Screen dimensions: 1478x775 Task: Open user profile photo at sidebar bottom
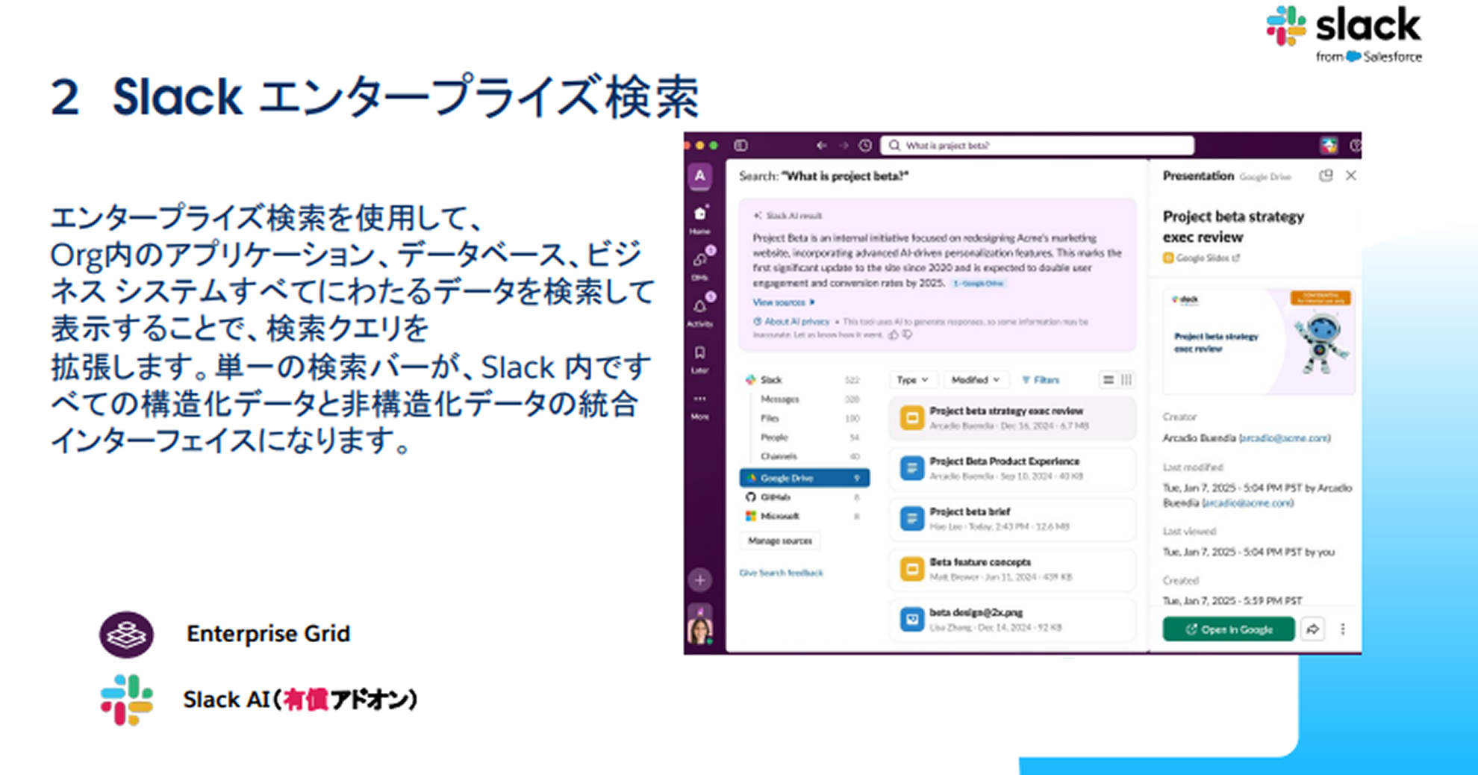[x=699, y=629]
